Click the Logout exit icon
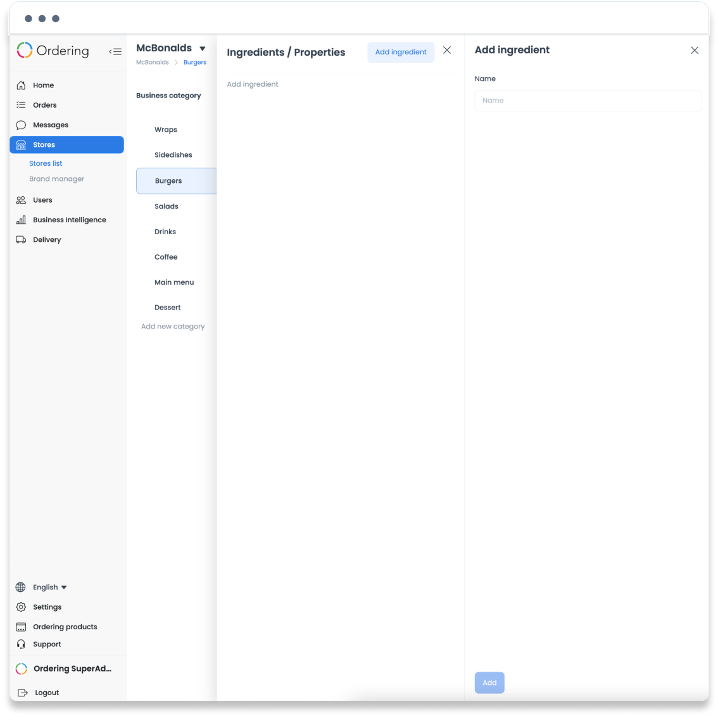718x716 pixels. click(22, 693)
